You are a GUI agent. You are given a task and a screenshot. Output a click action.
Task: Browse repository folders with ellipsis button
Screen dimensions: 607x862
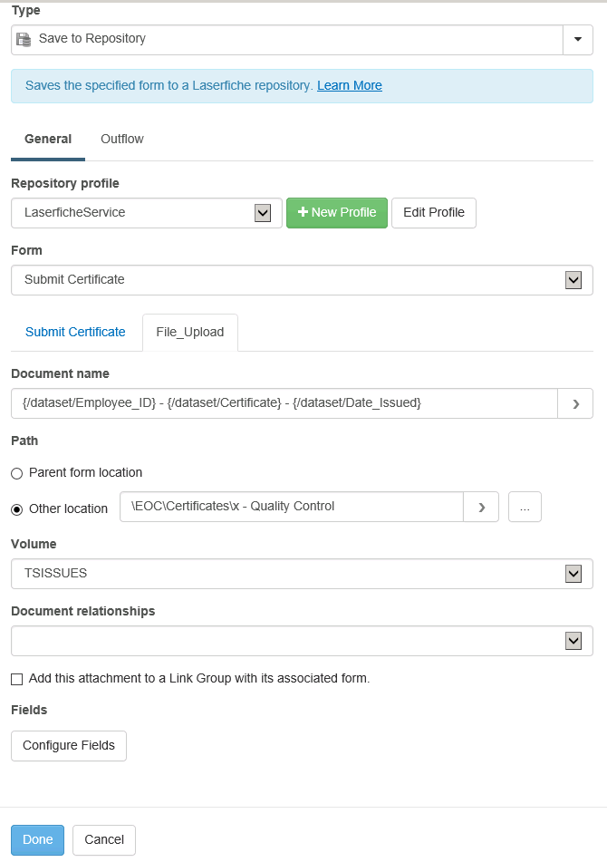pyautogui.click(x=525, y=507)
